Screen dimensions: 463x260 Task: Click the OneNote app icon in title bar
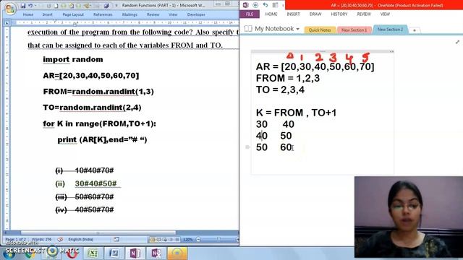[x=246, y=5]
